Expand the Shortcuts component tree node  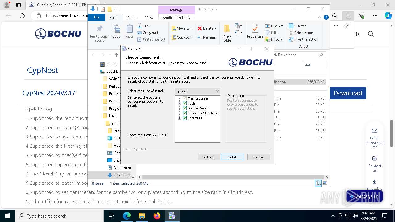(x=180, y=118)
